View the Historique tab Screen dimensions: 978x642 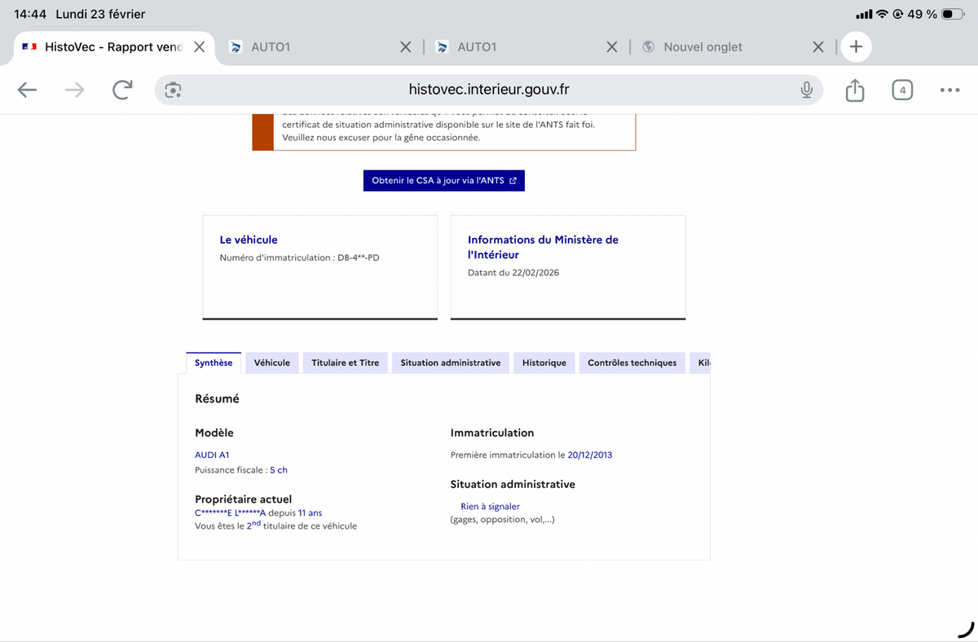(x=544, y=363)
